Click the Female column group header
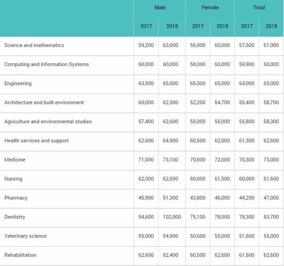 (x=210, y=8)
